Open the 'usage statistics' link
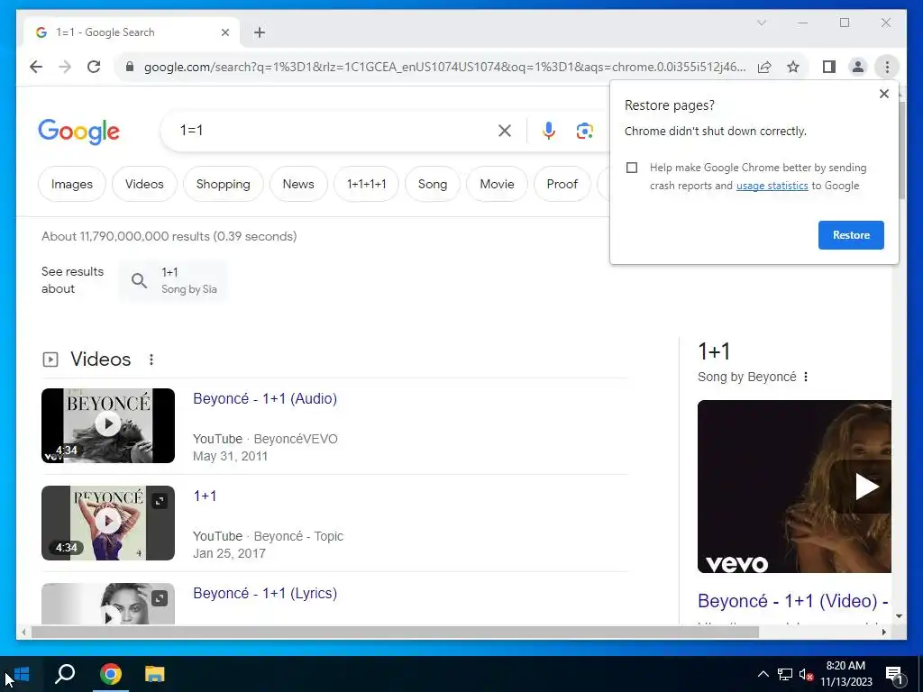923x692 pixels. coord(772,186)
